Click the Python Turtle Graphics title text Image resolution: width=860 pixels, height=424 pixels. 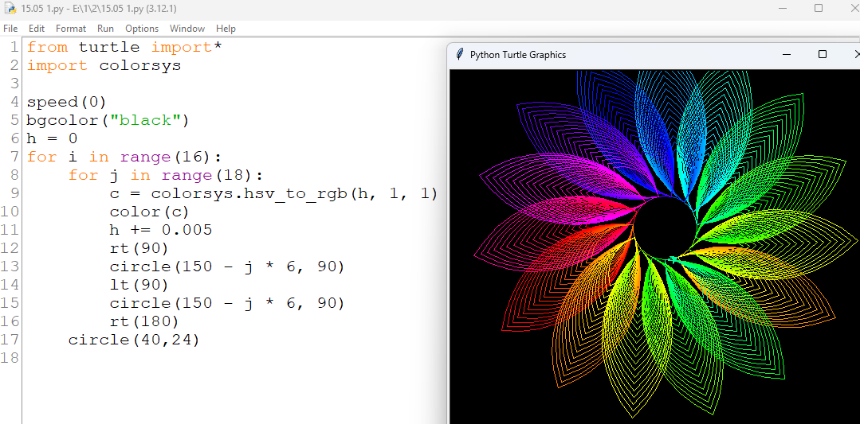tap(518, 55)
